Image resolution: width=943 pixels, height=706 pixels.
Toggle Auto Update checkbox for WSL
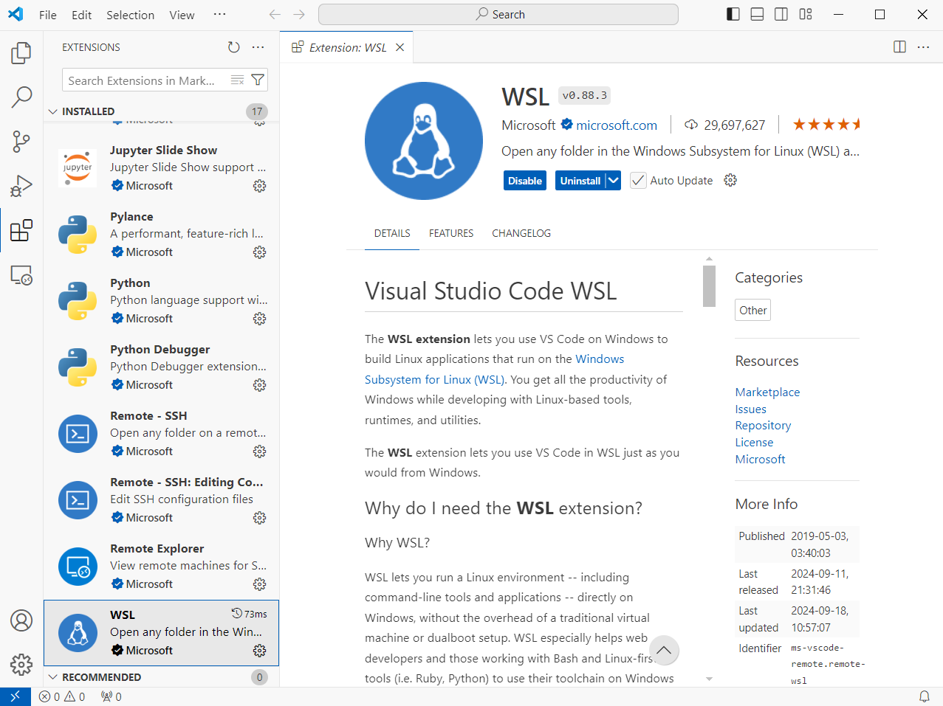pyautogui.click(x=638, y=181)
